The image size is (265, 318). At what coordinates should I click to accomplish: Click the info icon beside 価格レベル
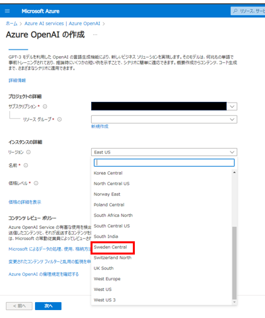click(x=36, y=183)
